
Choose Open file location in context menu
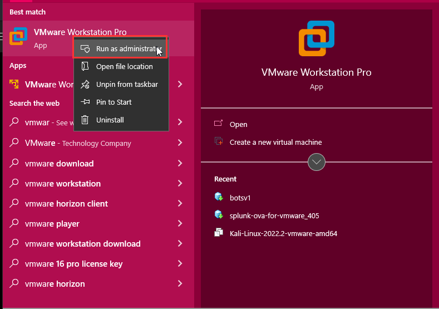point(121,66)
